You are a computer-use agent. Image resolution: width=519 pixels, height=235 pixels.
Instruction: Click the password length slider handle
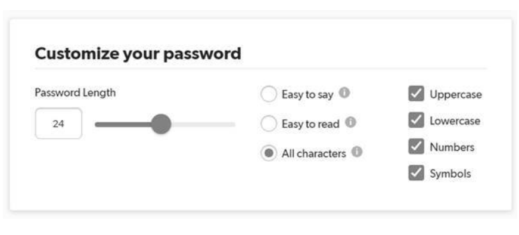pyautogui.click(x=161, y=124)
